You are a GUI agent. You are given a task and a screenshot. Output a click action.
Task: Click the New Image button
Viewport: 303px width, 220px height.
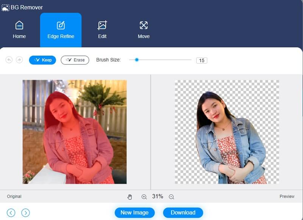(134, 212)
